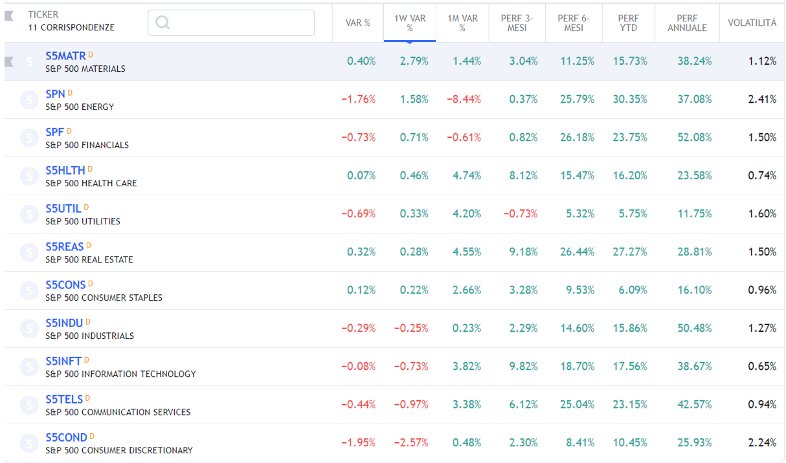Type in the ticker search field
786x463 pixels.
coord(240,23)
